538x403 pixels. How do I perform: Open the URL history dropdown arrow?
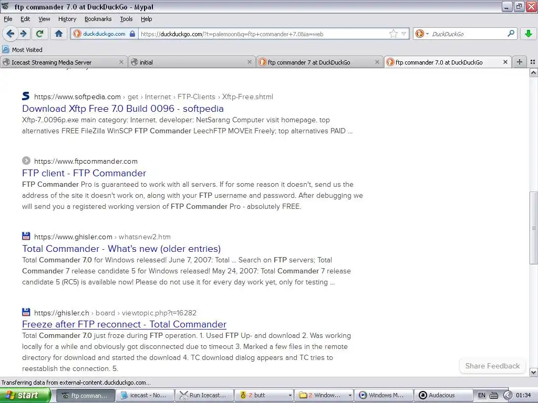pyautogui.click(x=404, y=34)
